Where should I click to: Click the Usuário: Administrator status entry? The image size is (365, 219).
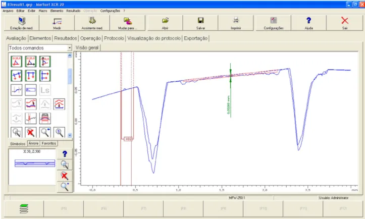click(334, 198)
